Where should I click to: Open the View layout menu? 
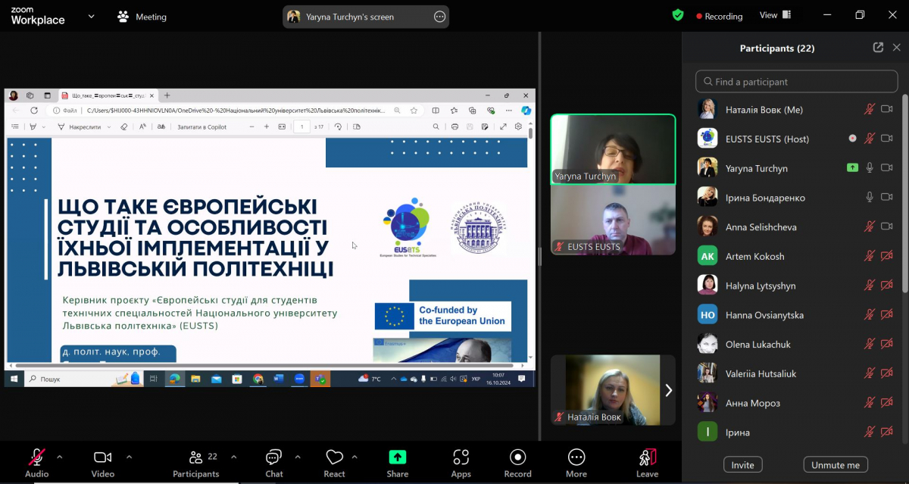(775, 15)
